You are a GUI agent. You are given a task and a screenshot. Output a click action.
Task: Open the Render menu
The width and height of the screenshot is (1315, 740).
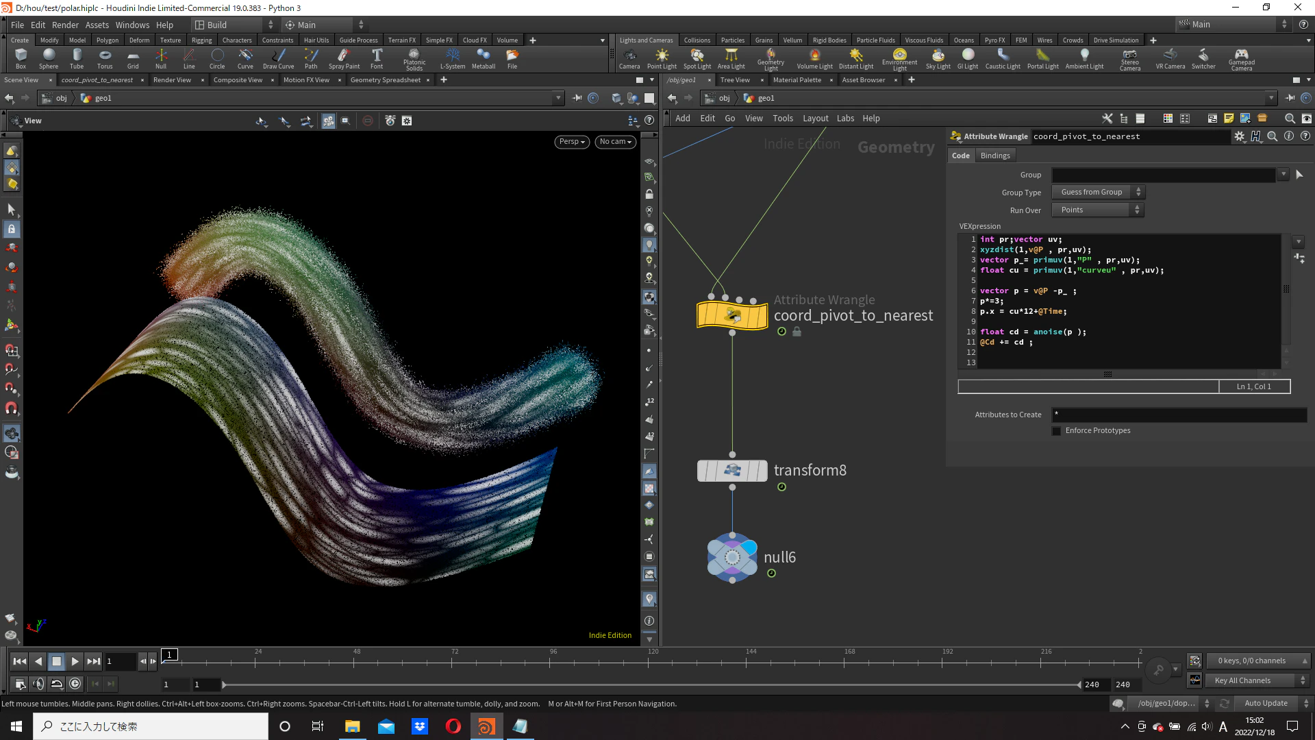click(65, 25)
